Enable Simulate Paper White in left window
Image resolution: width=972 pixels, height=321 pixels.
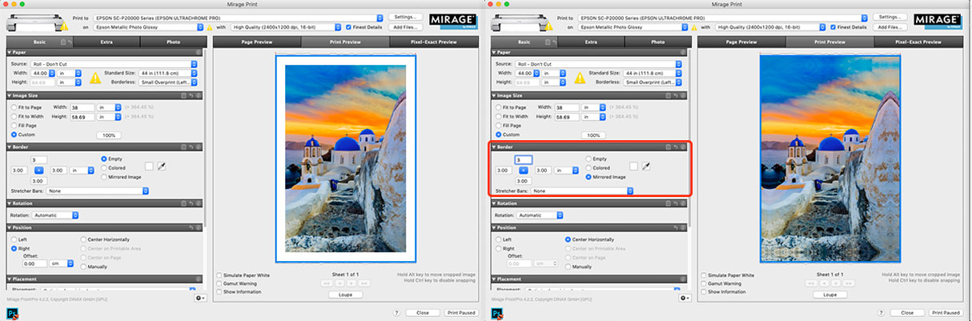click(219, 275)
